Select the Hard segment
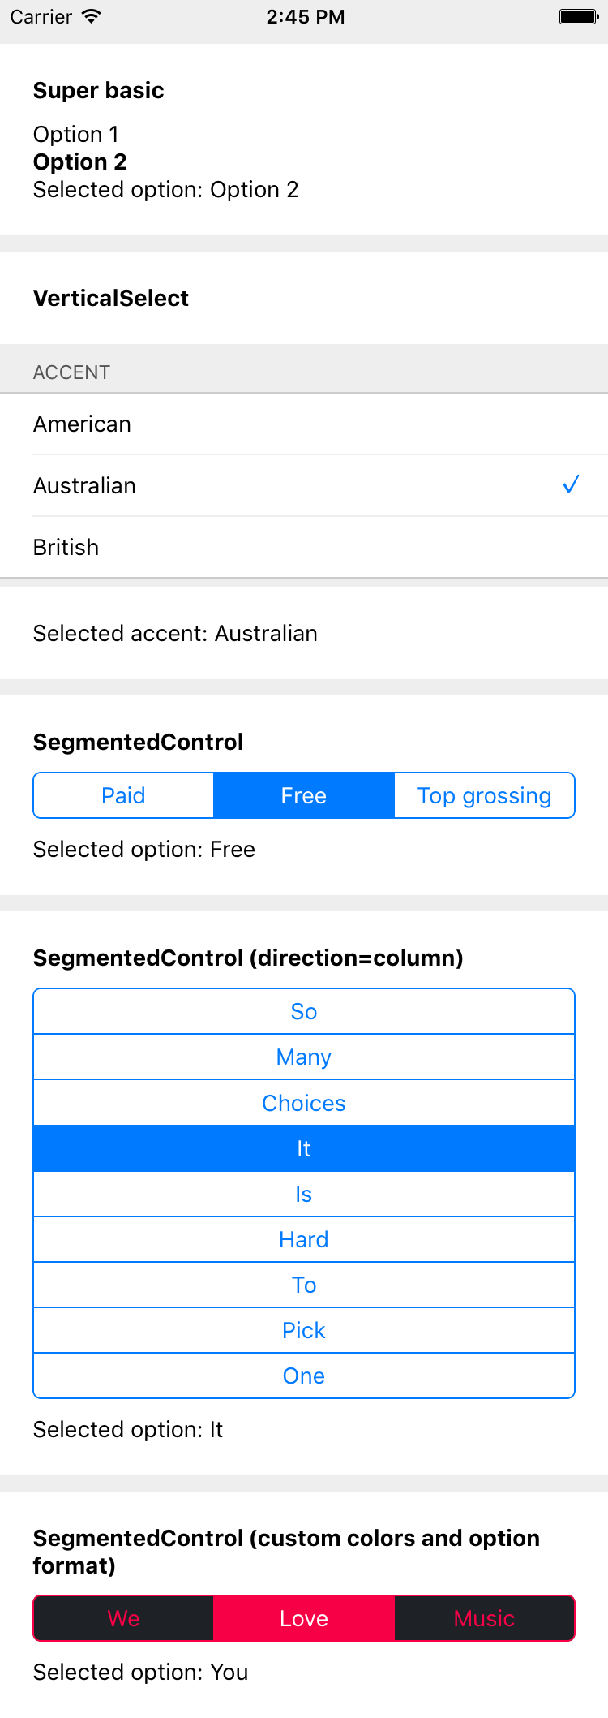 (x=304, y=1239)
